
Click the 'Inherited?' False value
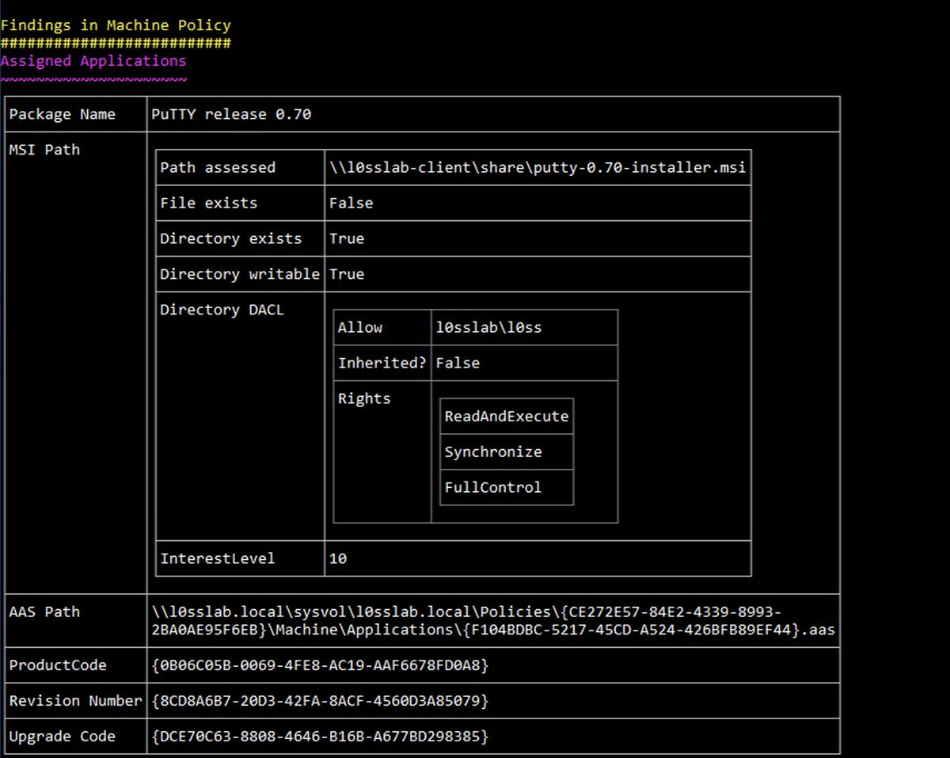coord(458,363)
